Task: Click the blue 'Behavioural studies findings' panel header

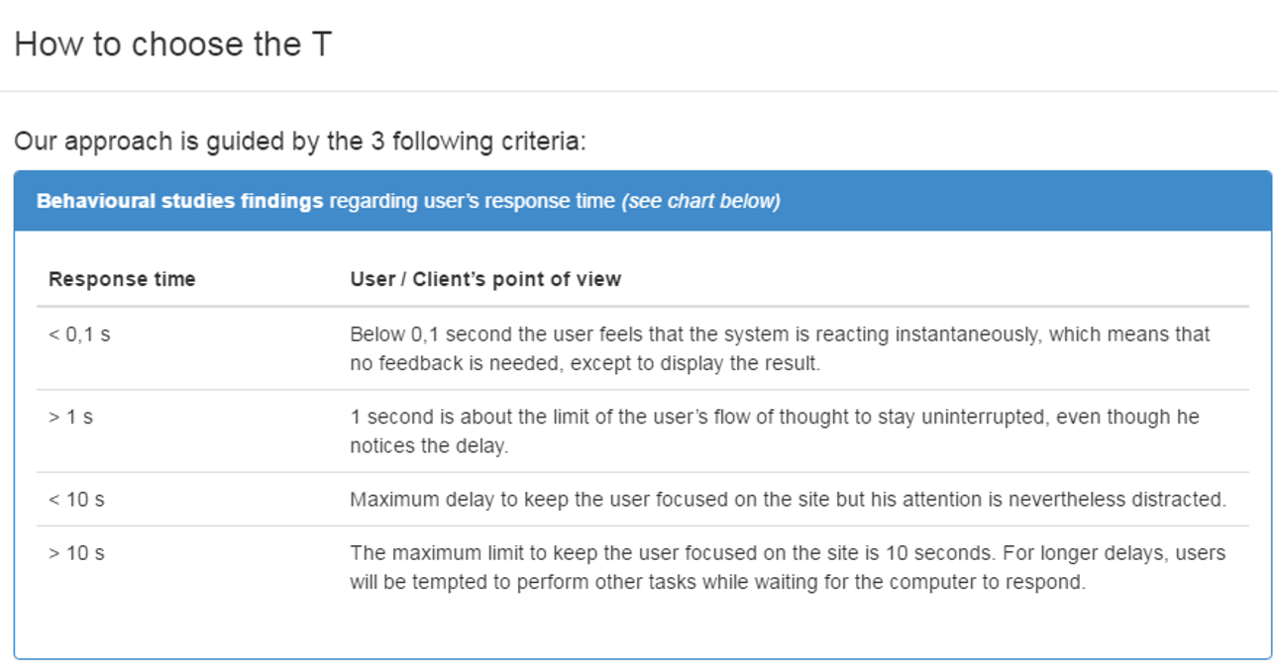Action: [x=643, y=201]
